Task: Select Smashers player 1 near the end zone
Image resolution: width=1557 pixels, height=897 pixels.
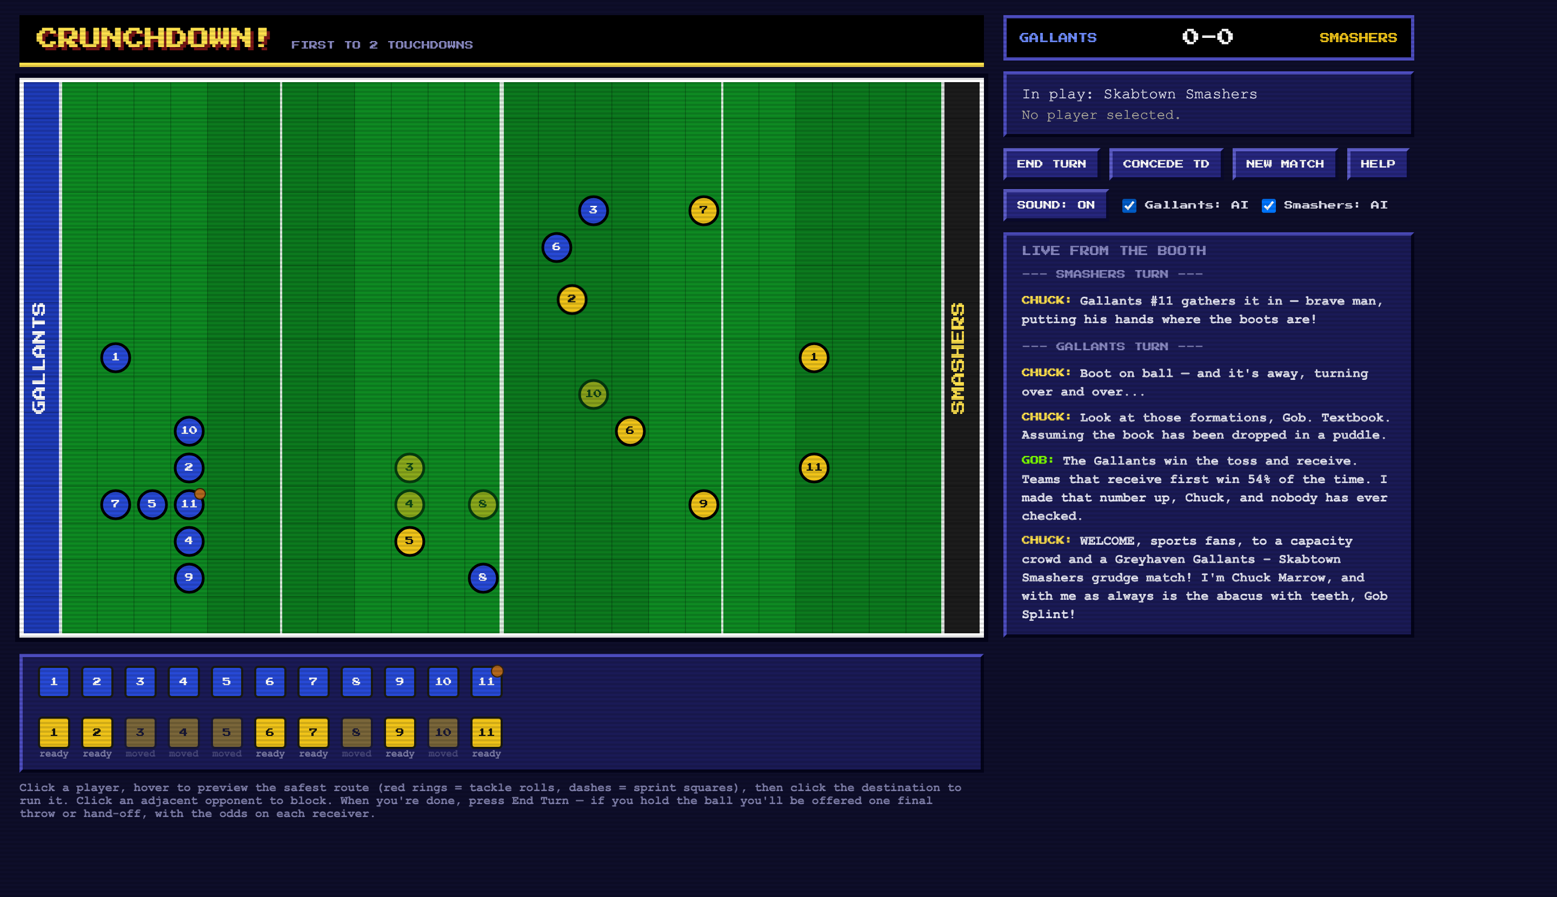Action: [x=814, y=357]
